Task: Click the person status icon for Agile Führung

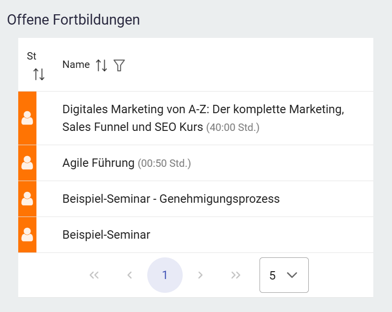Action: click(28, 163)
